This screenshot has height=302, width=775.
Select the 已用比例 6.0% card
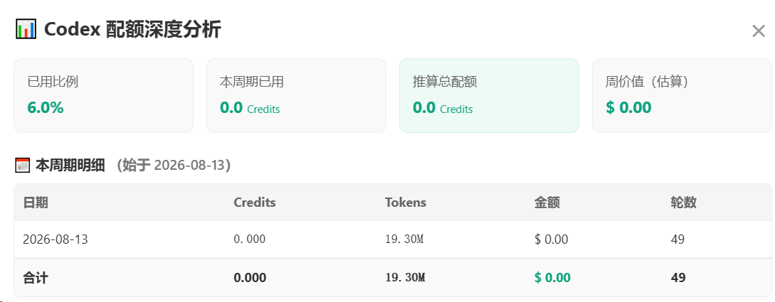pyautogui.click(x=103, y=96)
